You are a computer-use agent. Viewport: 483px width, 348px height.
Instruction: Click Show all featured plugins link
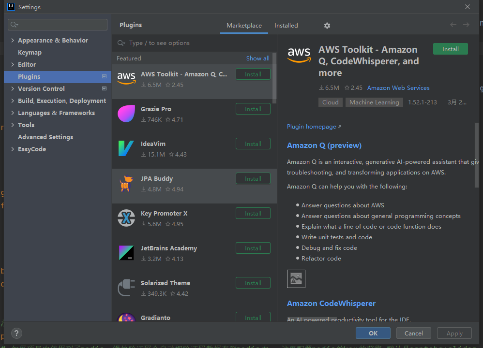pyautogui.click(x=257, y=58)
